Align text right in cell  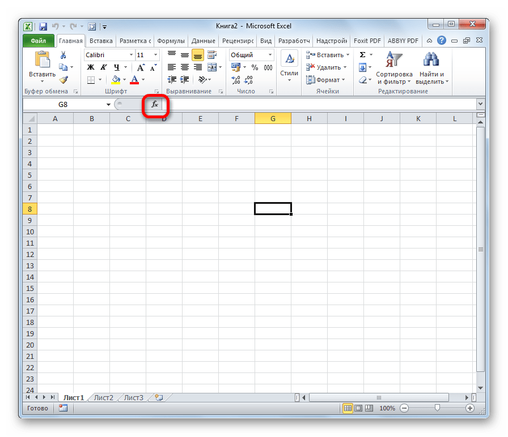(x=198, y=67)
